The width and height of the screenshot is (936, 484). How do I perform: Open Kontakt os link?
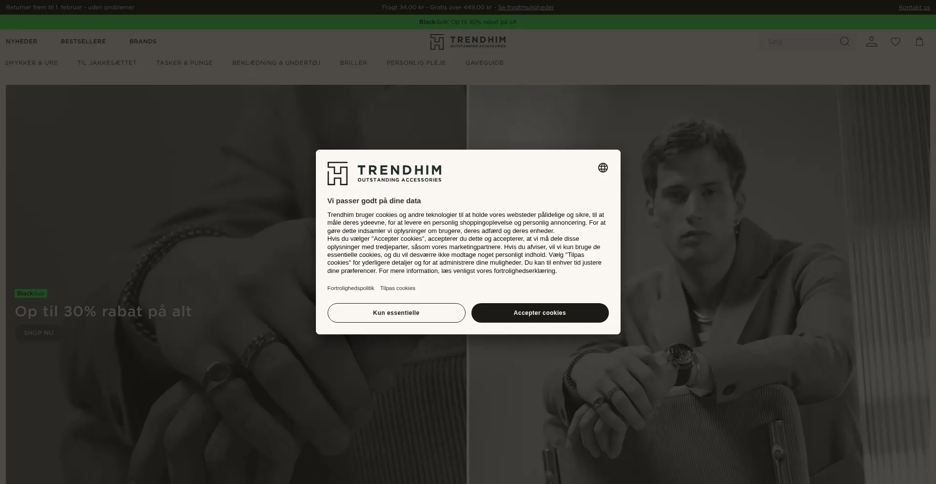point(915,7)
